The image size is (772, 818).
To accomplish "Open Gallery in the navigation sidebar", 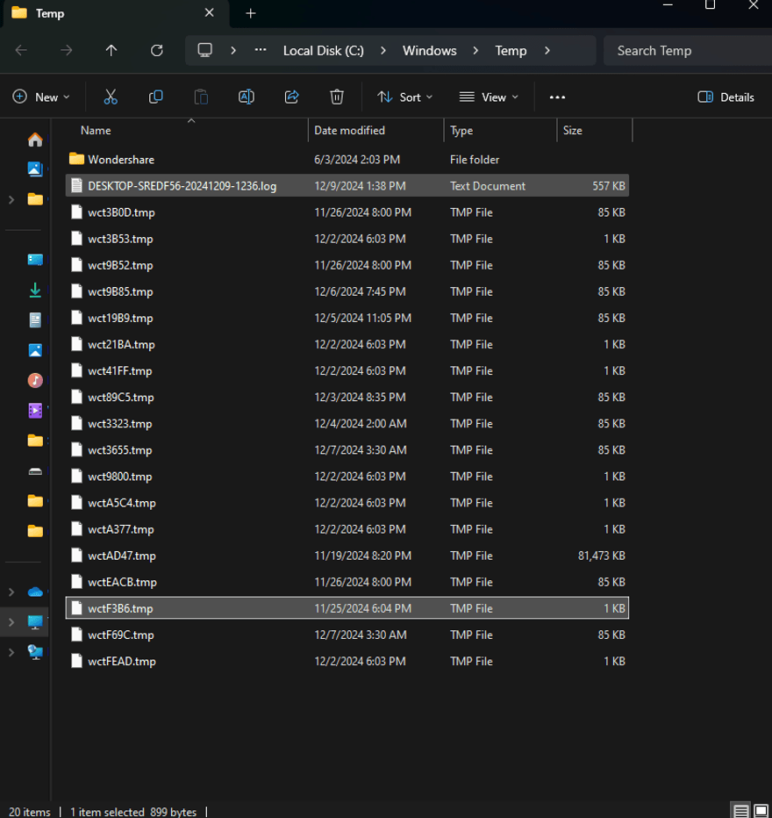I will 35,169.
